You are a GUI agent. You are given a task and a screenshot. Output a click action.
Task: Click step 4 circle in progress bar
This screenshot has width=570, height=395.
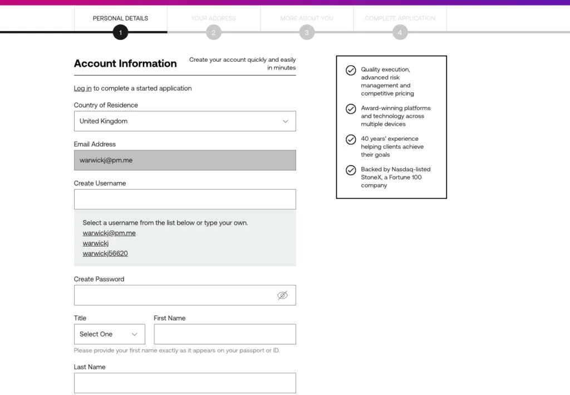(400, 33)
